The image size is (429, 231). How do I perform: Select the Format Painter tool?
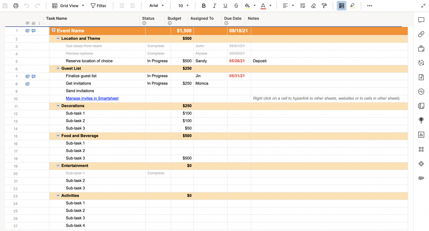tap(325, 6)
